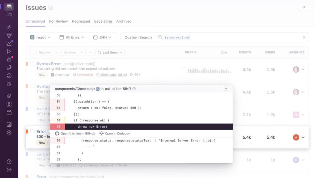The width and height of the screenshot is (315, 178).
Task: Toggle the select-all issues checkbox
Action: point(32,53)
